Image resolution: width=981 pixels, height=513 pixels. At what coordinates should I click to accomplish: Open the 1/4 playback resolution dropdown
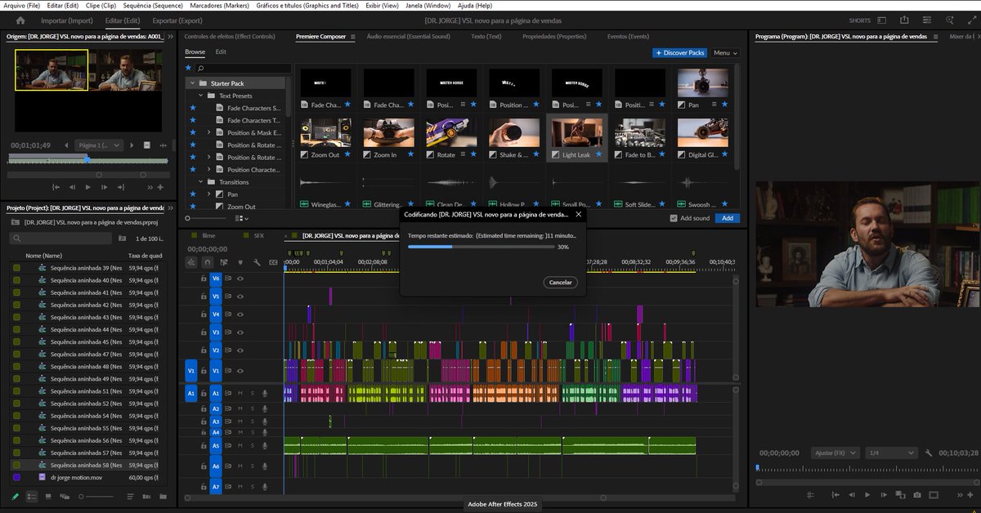click(x=892, y=453)
